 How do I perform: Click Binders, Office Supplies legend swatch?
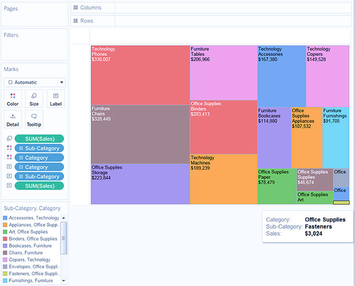[5, 239]
